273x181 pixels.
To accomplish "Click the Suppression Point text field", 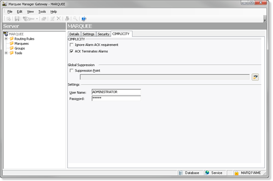I will click(165, 77).
